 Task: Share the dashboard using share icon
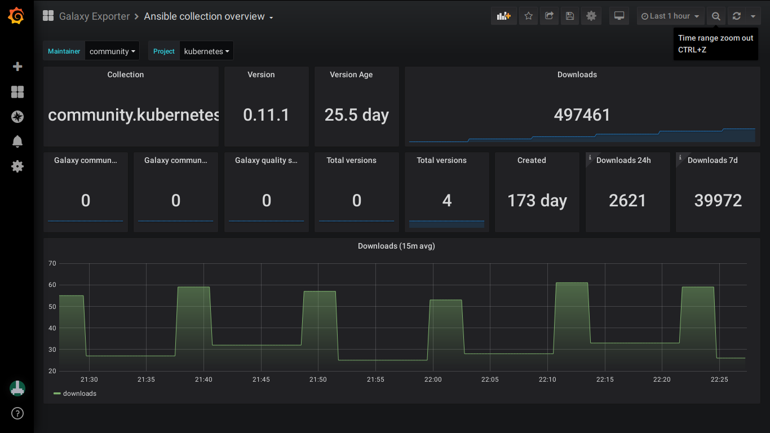tap(549, 16)
